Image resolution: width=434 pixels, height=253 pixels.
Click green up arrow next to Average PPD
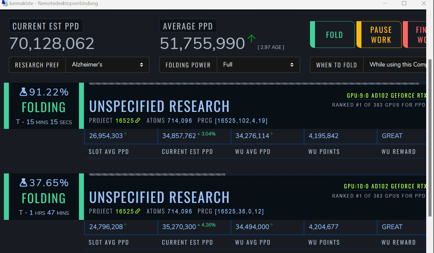tap(251, 38)
